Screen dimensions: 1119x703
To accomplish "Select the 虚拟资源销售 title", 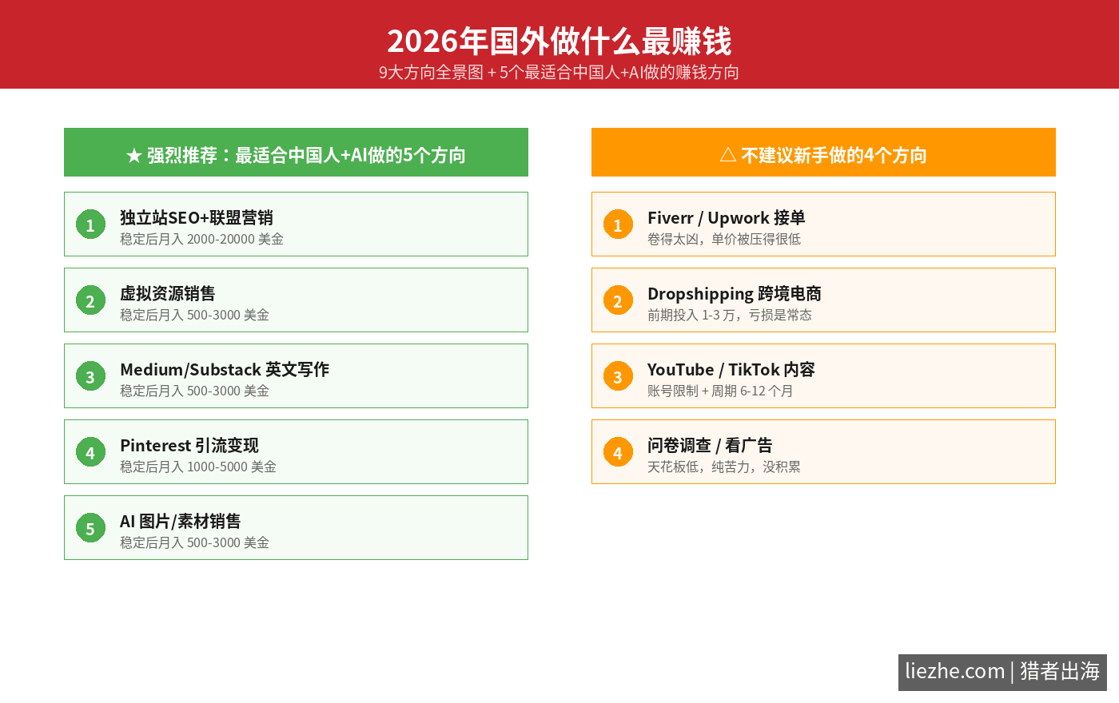I will [168, 293].
